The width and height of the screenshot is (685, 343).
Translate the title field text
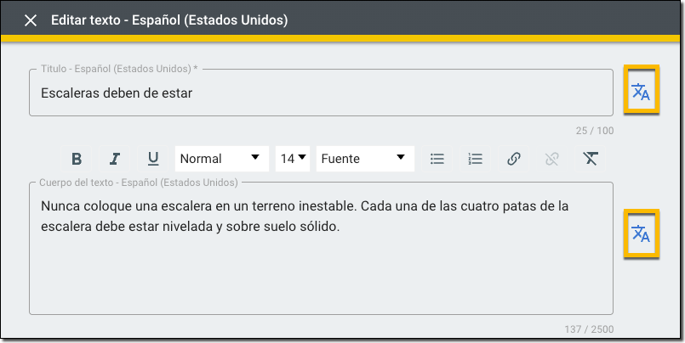pos(640,93)
